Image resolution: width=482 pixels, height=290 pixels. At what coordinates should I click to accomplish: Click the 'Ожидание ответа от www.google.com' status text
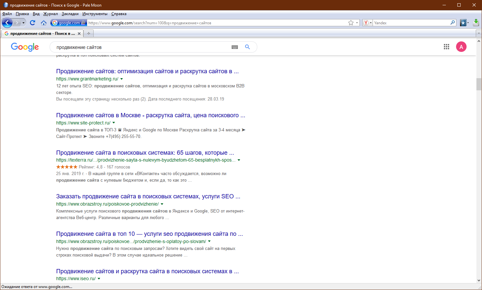tap(37, 287)
